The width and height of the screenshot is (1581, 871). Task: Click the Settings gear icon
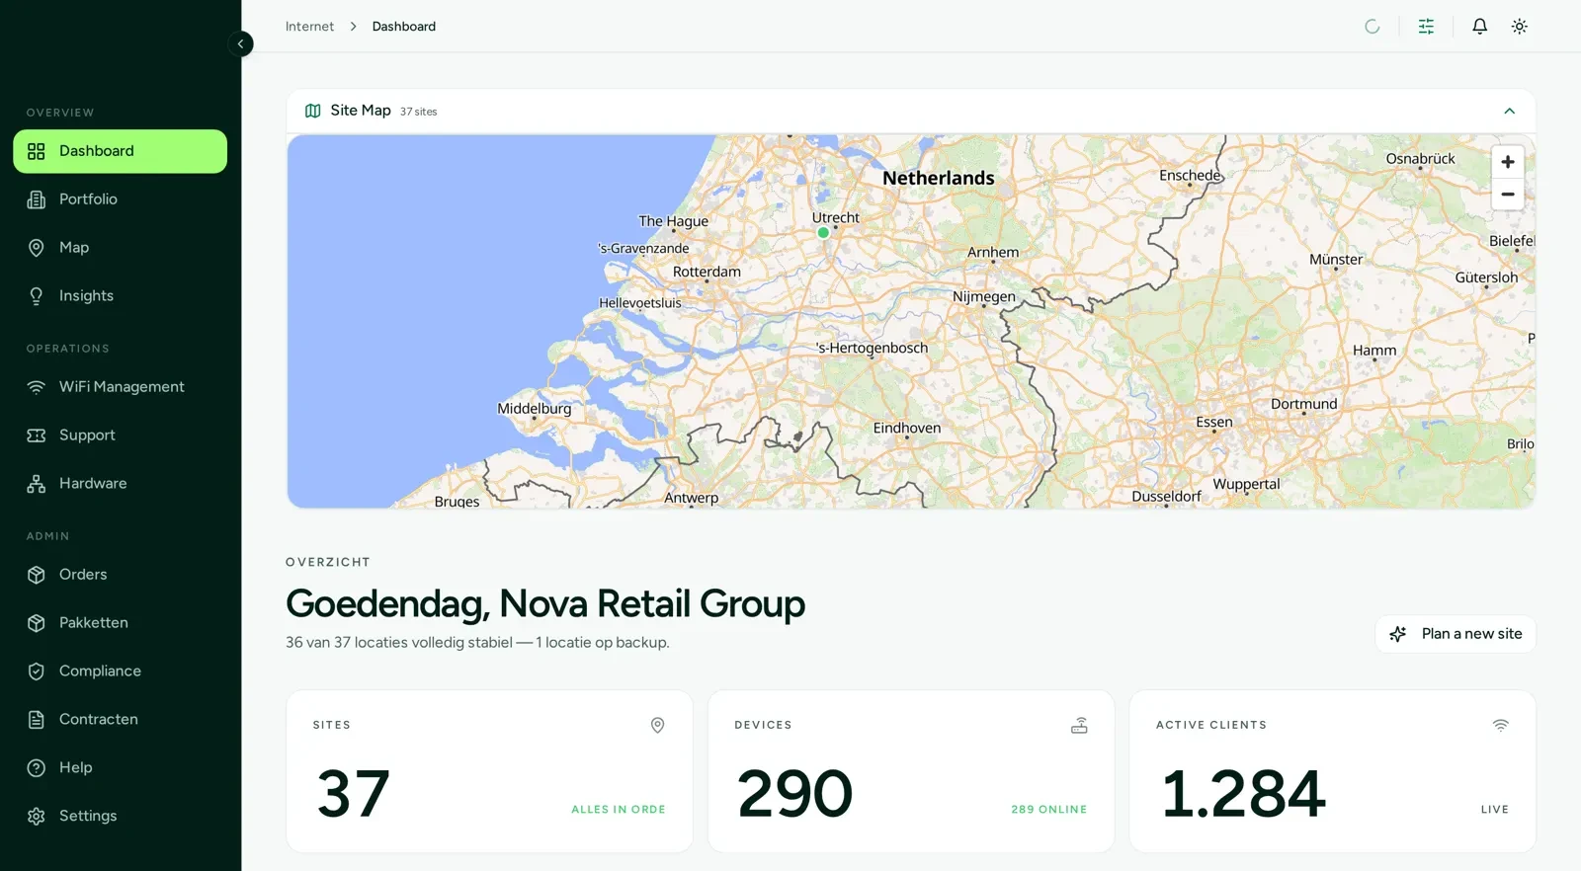(37, 817)
